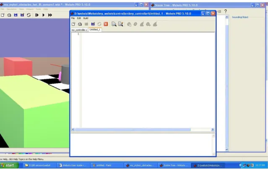
Task: Click help question mark in Scene Tree window
Action: pyautogui.click(x=226, y=11)
